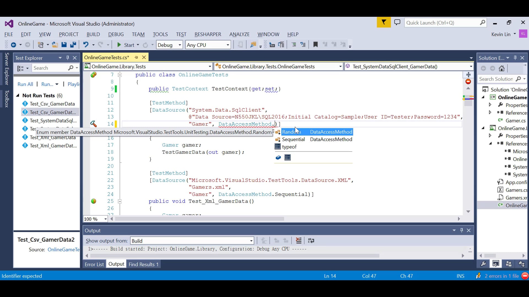This screenshot has height=297, width=529.
Task: Click the Home icon in Solution Explorer
Action: click(502, 69)
